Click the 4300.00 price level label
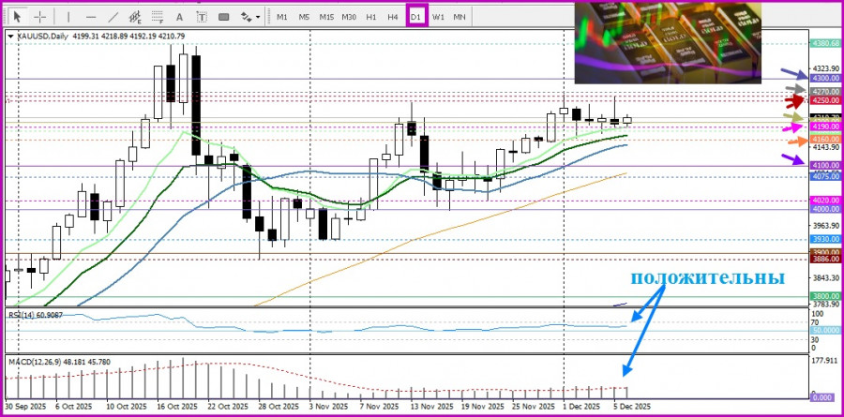The height and width of the screenshot is (417, 844). coord(825,78)
